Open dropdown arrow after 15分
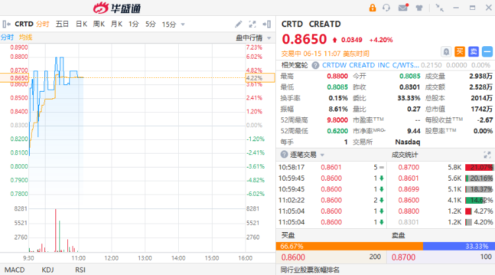The image size is (495, 275). (x=182, y=24)
